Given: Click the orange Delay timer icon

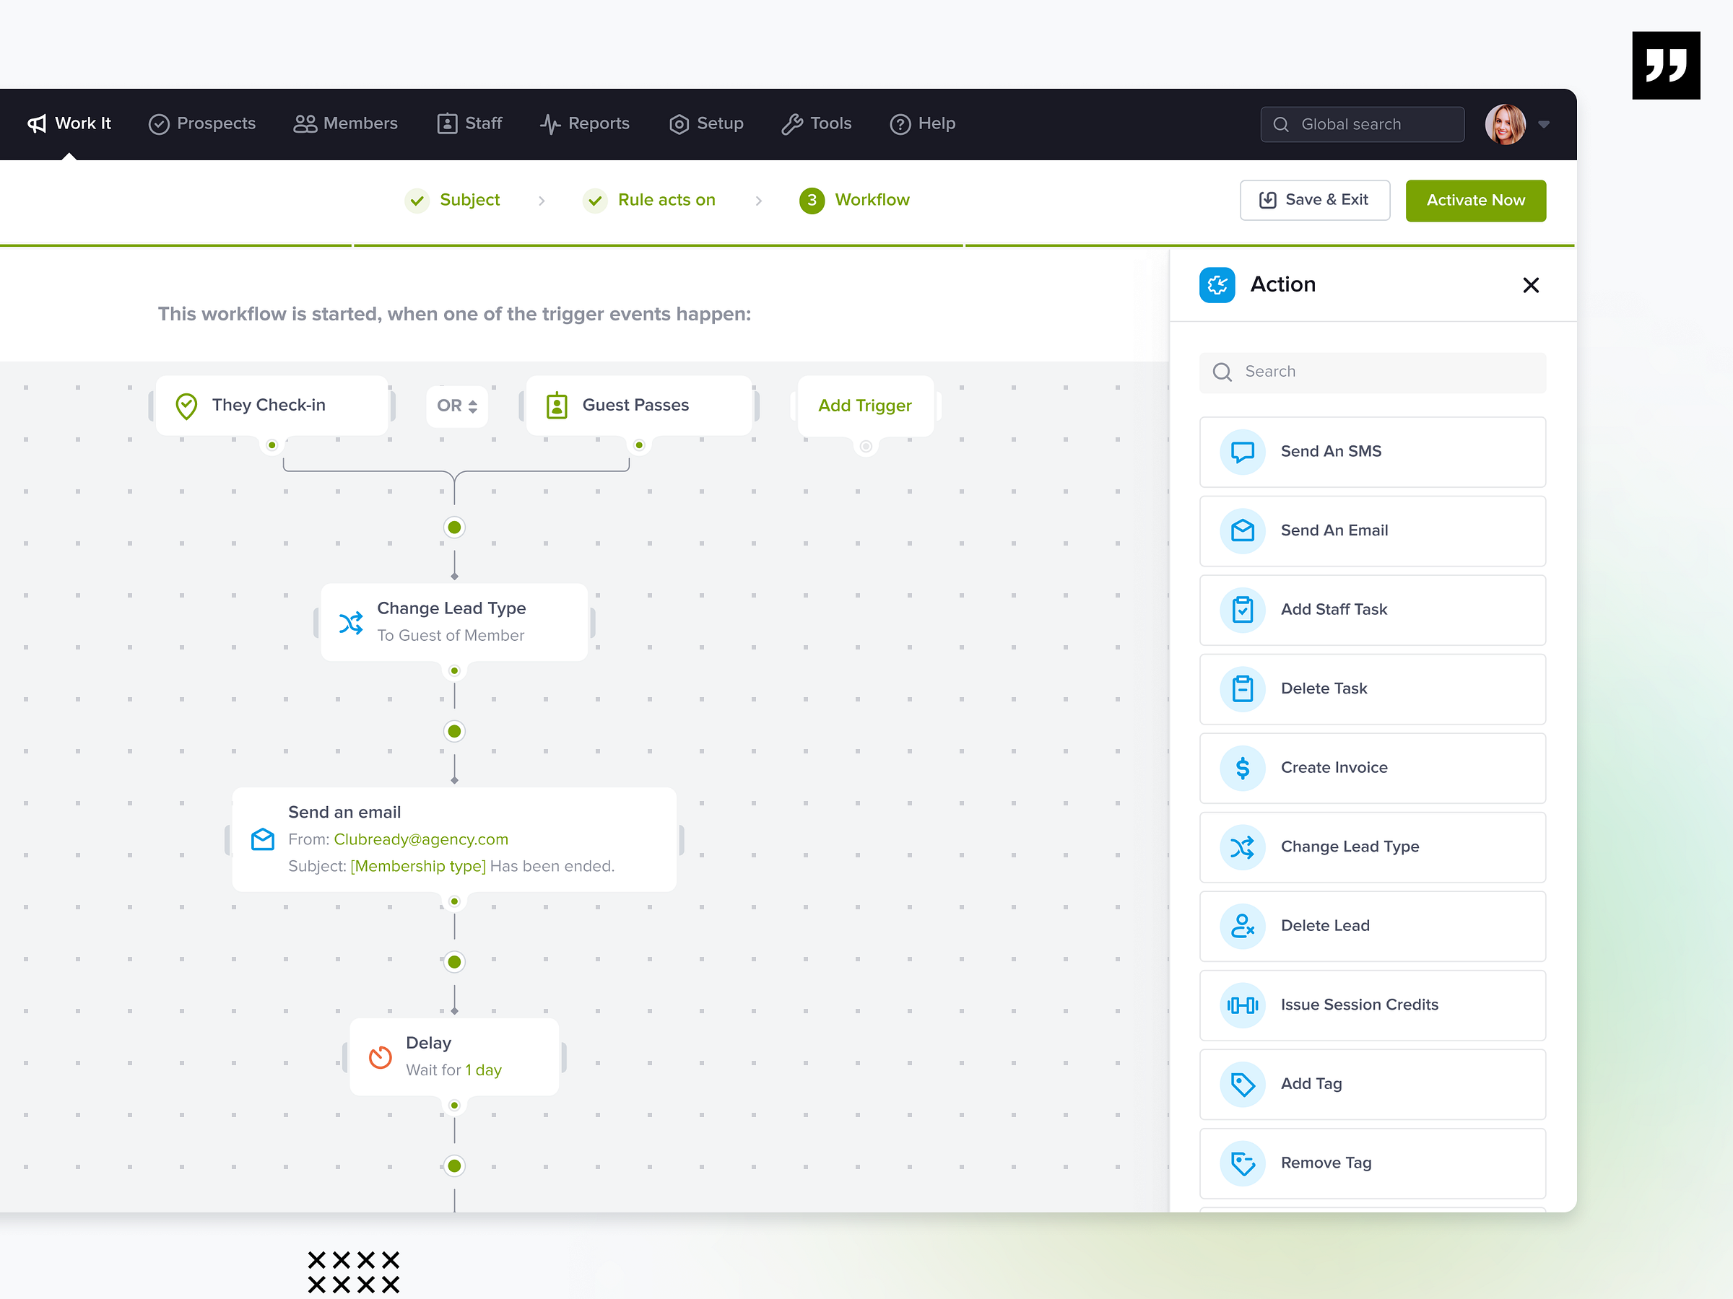Looking at the screenshot, I should point(380,1057).
